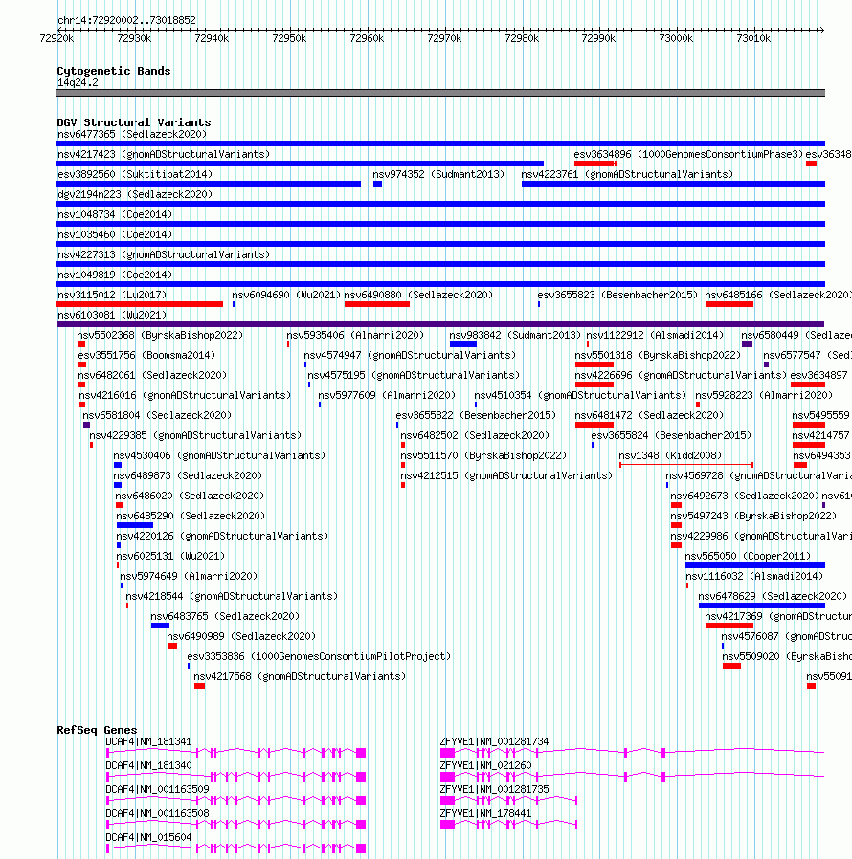Click ZFYVE1|NM_021260 transcript label

485,765
